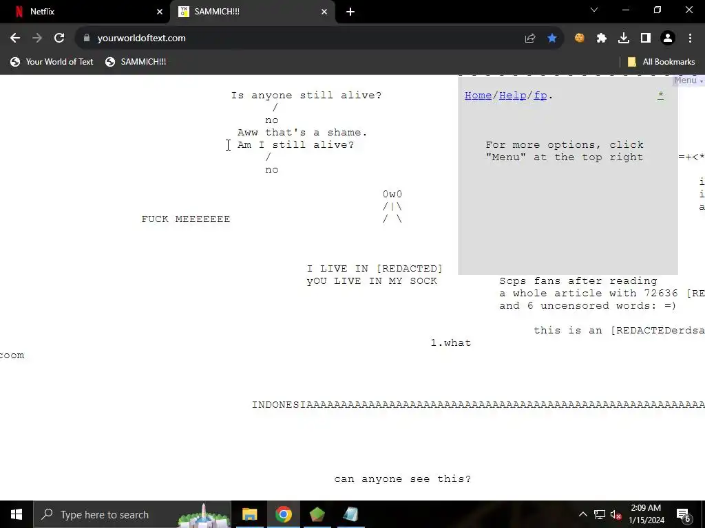
Task: Select the SAMMICH!!! tab
Action: pyautogui.click(x=253, y=12)
